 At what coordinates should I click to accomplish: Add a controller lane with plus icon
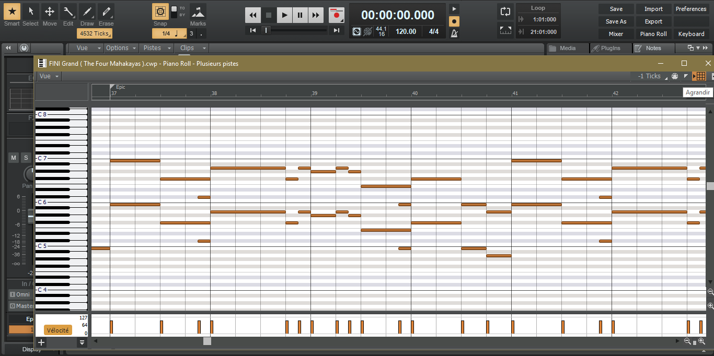pyautogui.click(x=41, y=342)
